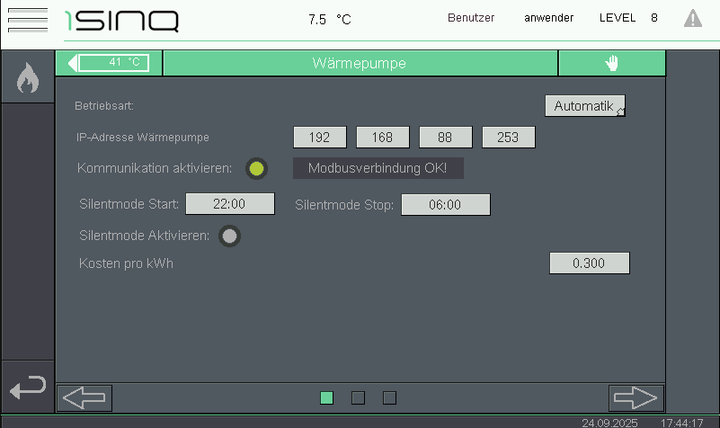This screenshot has height=428, width=720.
Task: Click the flame heating icon in sidebar
Action: pyautogui.click(x=27, y=79)
